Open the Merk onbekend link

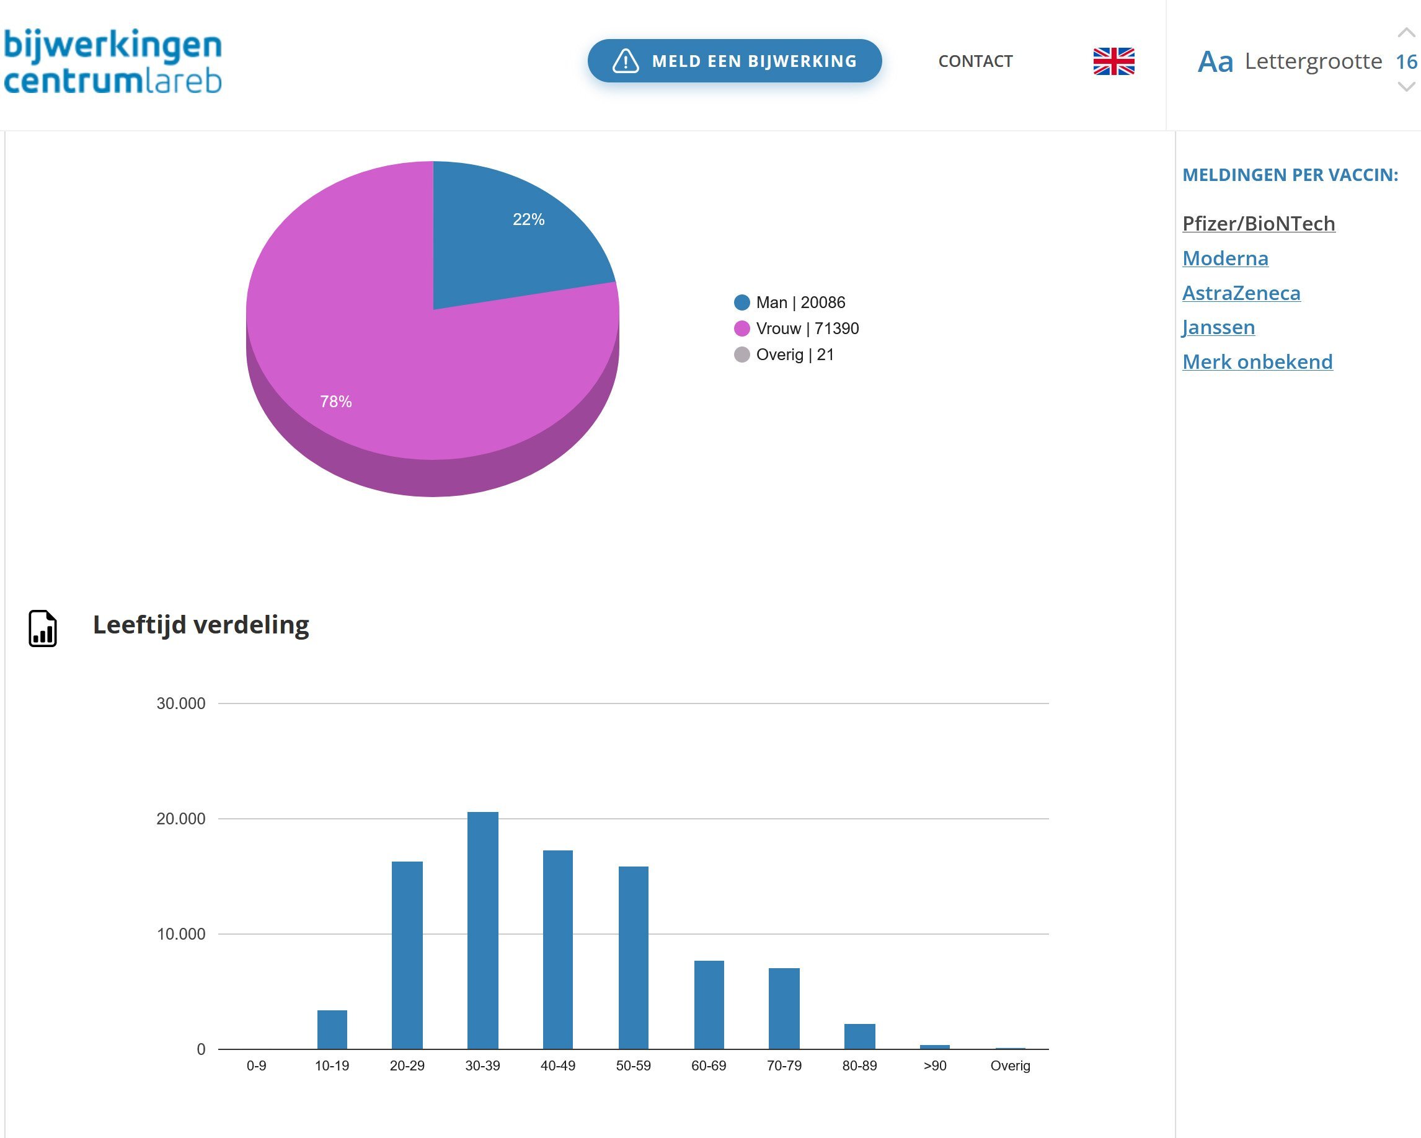coord(1257,362)
